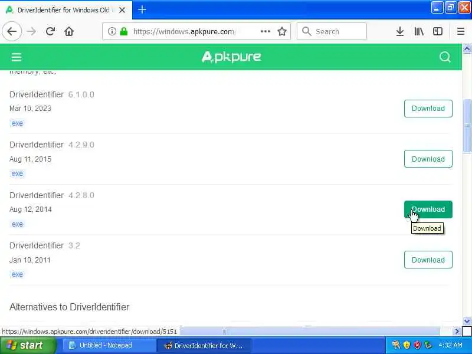
Task: Click exe tag under version 6.1.0.0
Action: (x=17, y=123)
